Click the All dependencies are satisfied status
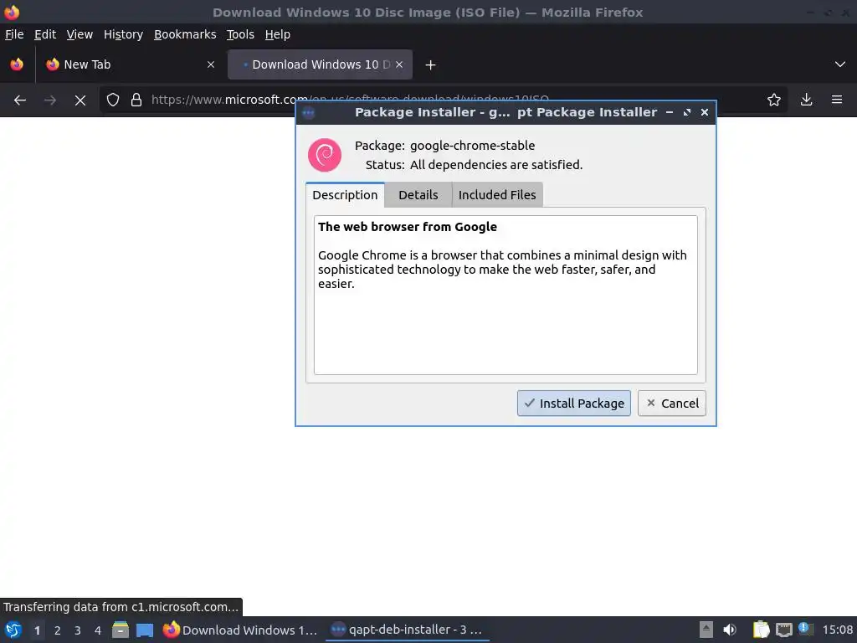This screenshot has height=643, width=857. pos(496,165)
